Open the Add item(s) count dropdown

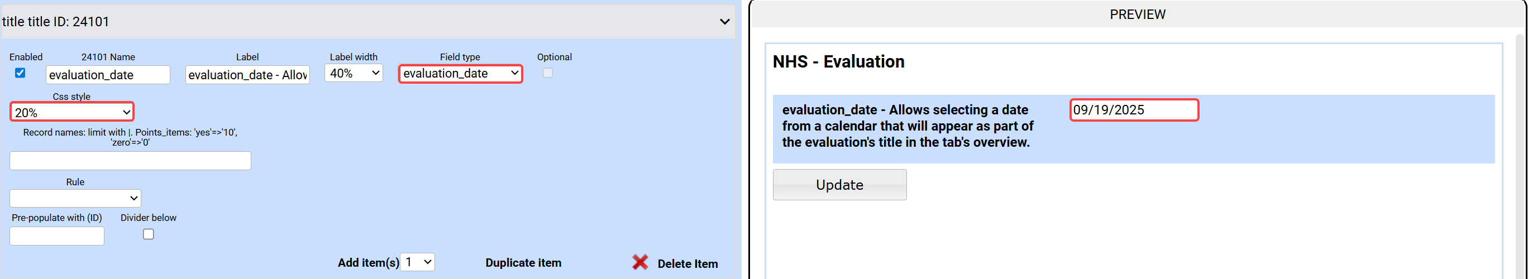(x=418, y=262)
